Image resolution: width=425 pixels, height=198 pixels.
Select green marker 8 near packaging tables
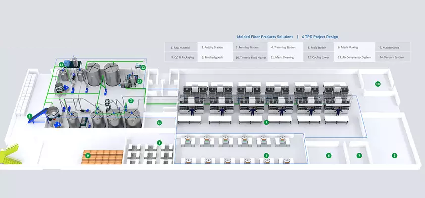[159, 143]
